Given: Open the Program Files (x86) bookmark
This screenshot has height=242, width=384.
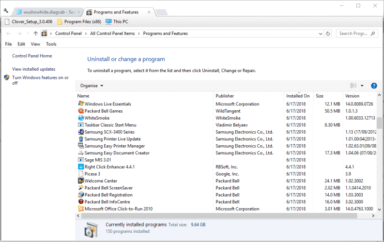Looking at the screenshot, I should tap(79, 21).
